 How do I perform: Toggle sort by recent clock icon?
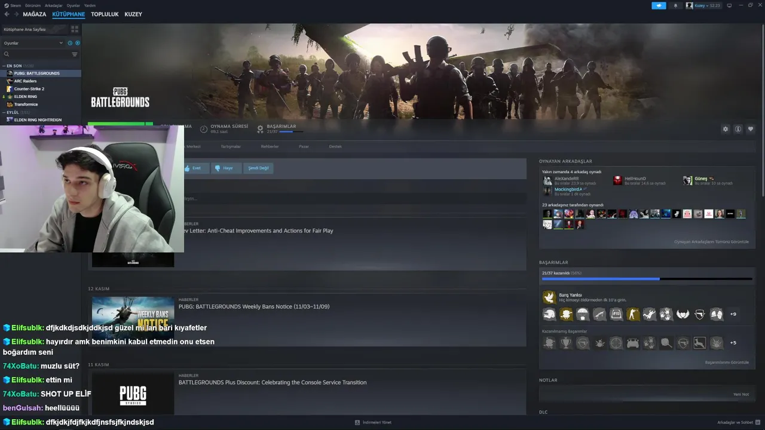click(x=70, y=43)
